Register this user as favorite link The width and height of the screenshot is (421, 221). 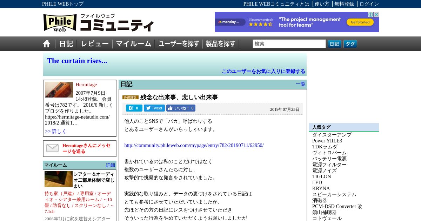pyautogui.click(x=263, y=71)
